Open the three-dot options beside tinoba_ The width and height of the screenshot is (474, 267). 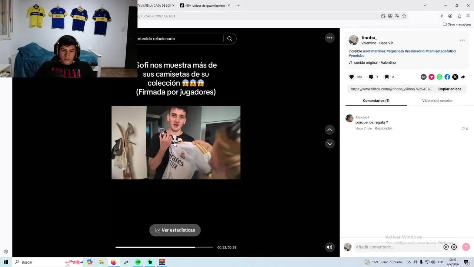(x=462, y=40)
